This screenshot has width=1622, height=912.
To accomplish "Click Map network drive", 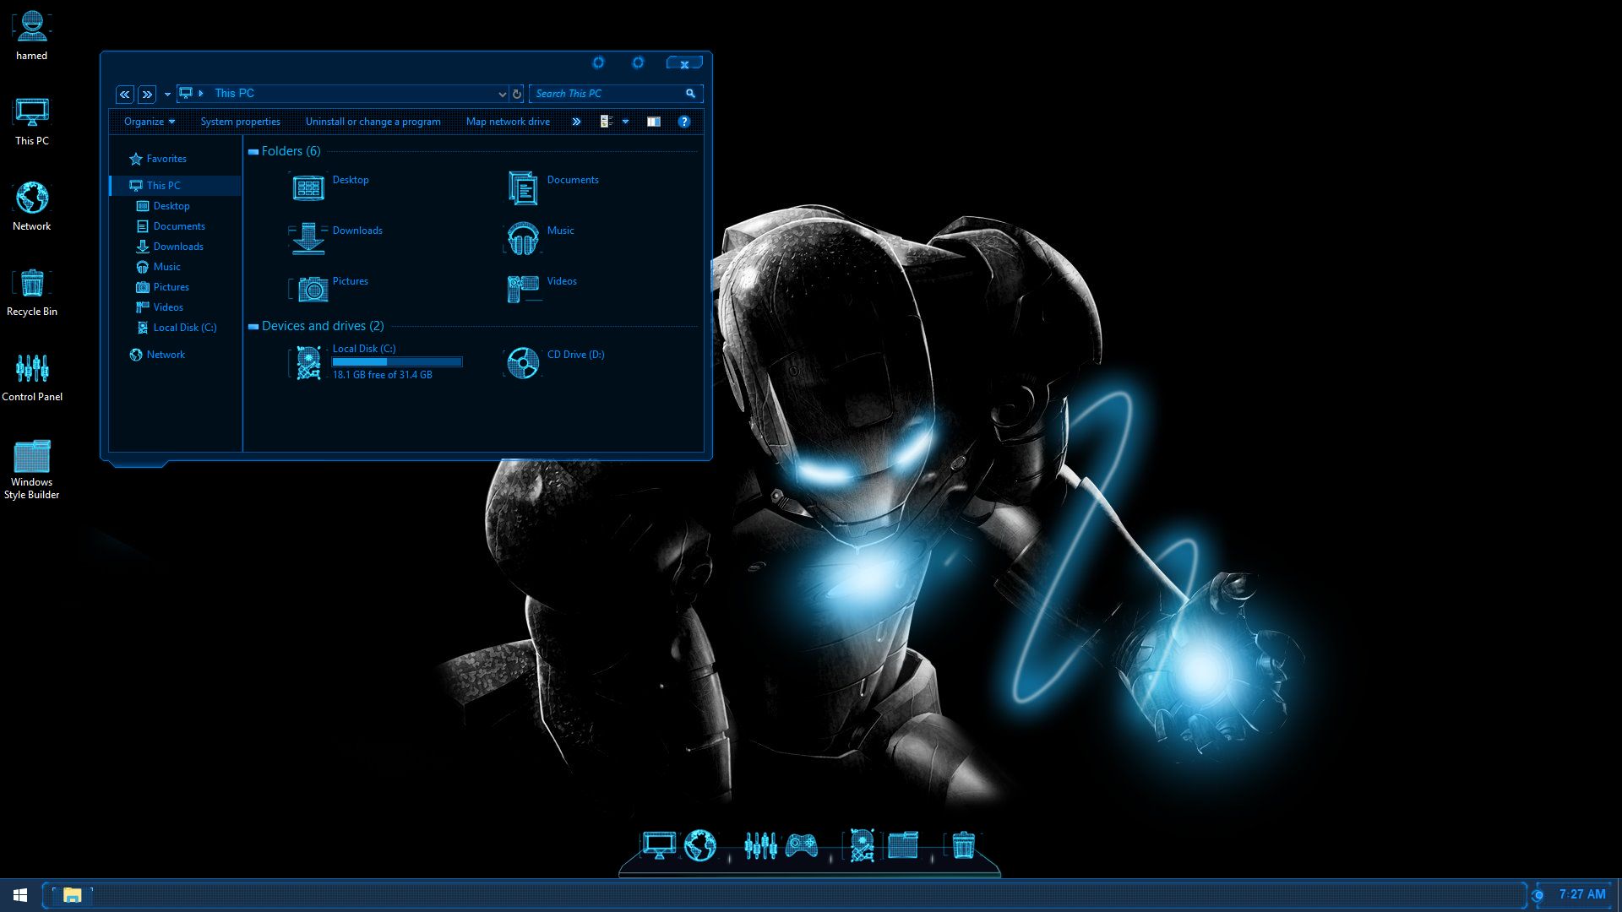I will 508,122.
